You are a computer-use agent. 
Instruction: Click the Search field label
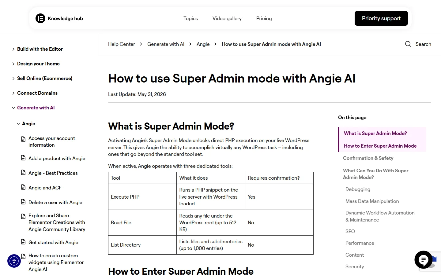[x=423, y=44]
